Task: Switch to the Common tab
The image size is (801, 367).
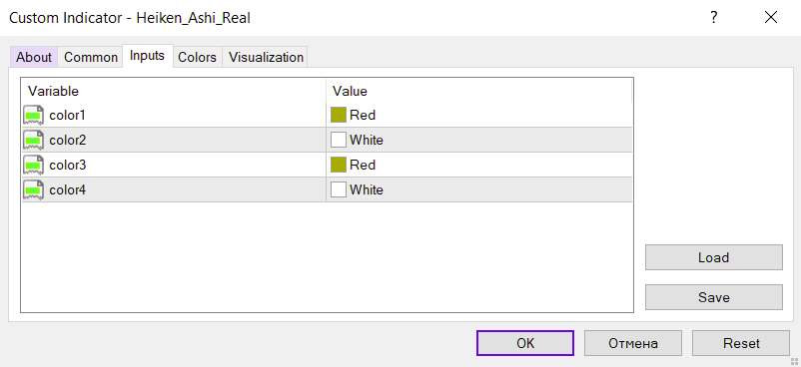Action: (91, 57)
